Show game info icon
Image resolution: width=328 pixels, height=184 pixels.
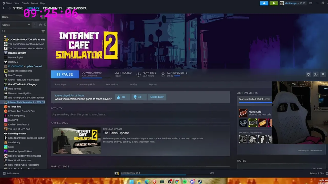316,74
